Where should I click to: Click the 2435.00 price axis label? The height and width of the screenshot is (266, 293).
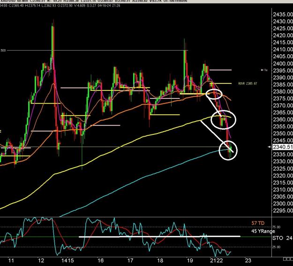(x=283, y=15)
